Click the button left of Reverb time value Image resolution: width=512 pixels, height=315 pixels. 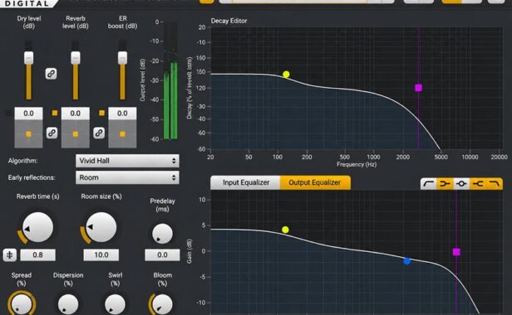(10, 254)
